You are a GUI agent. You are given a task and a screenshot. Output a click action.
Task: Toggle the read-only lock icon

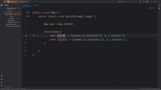pos(159,89)
